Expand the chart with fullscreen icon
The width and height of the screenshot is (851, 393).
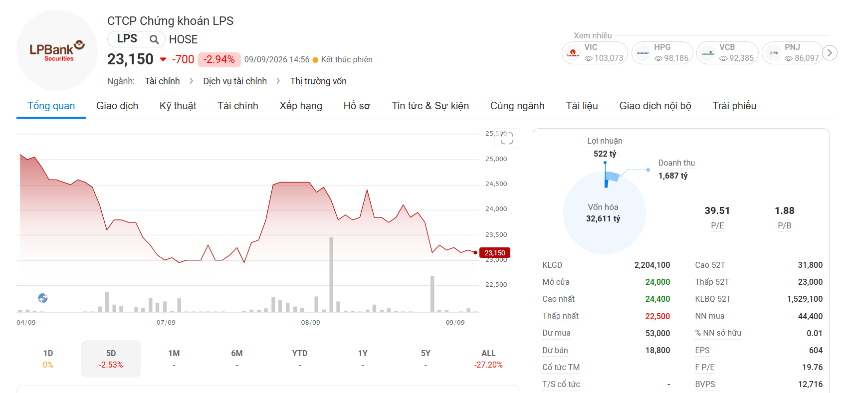[507, 138]
